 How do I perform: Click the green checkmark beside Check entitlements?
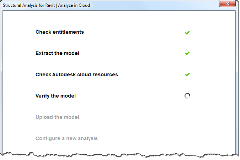[187, 32]
